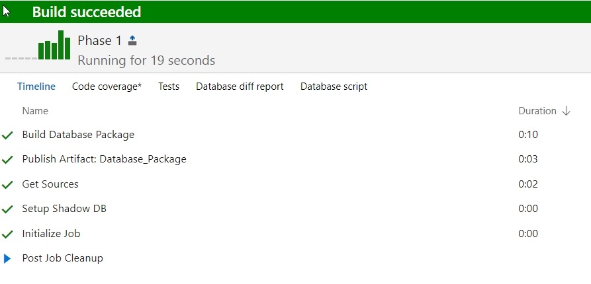Open the Tests tab
591x284 pixels.
[169, 87]
